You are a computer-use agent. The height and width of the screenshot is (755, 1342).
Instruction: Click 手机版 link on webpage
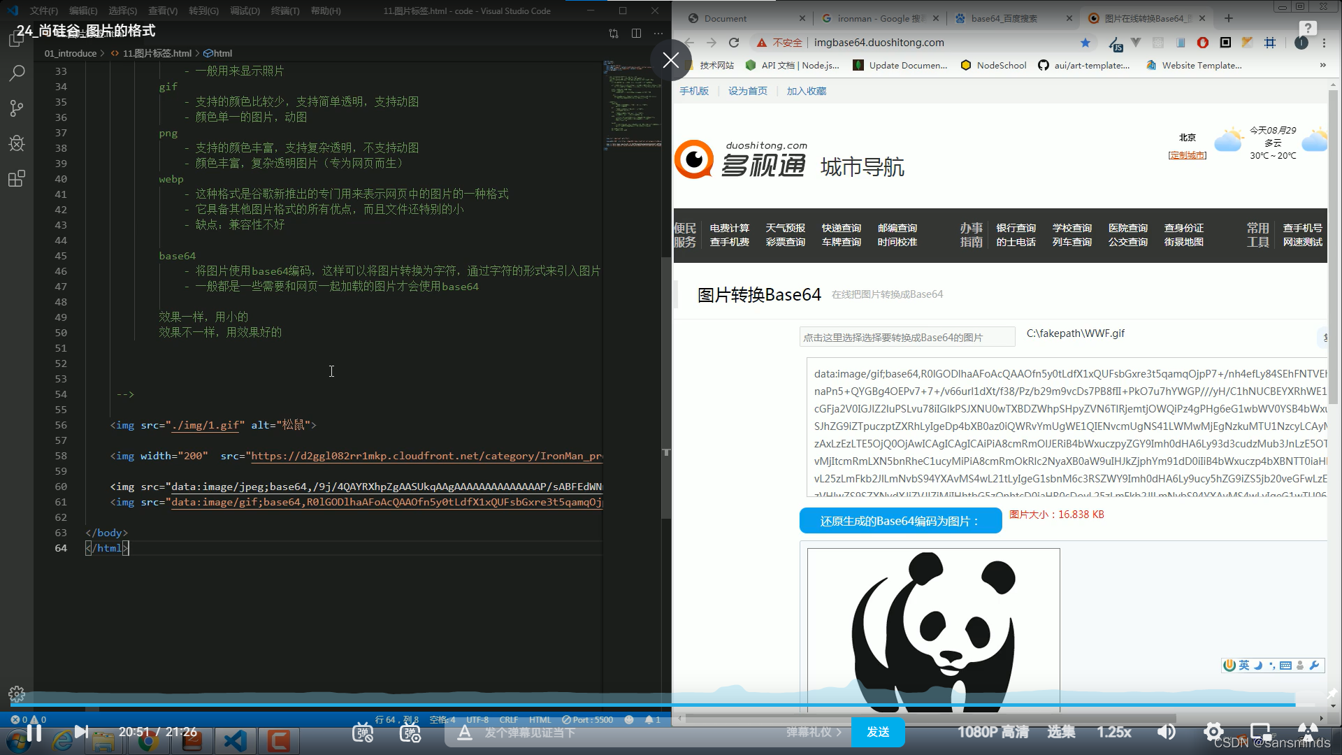694,91
